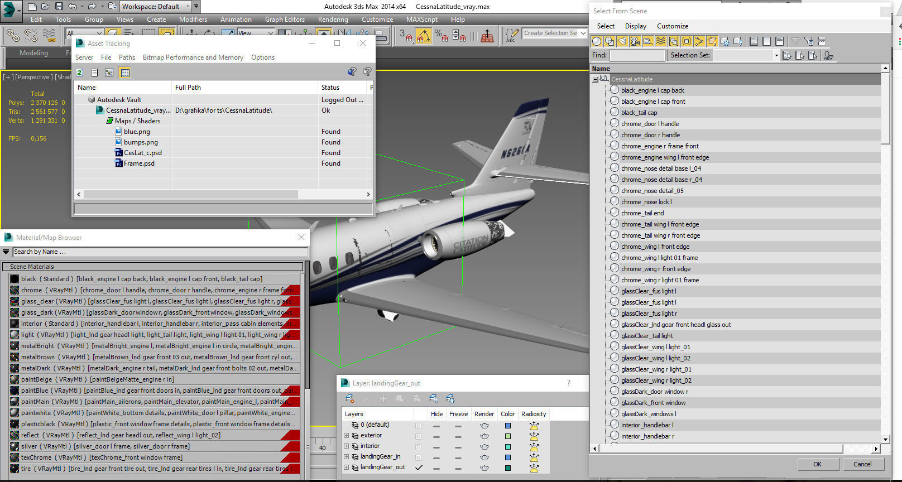This screenshot has width=902, height=482.
Task: Collapse the CessnaLatitude root in Select From Scene
Action: (x=595, y=79)
